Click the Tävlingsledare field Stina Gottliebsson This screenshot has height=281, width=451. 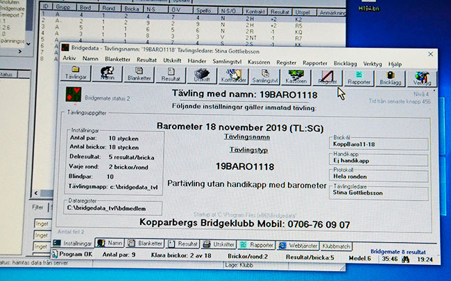(x=379, y=193)
